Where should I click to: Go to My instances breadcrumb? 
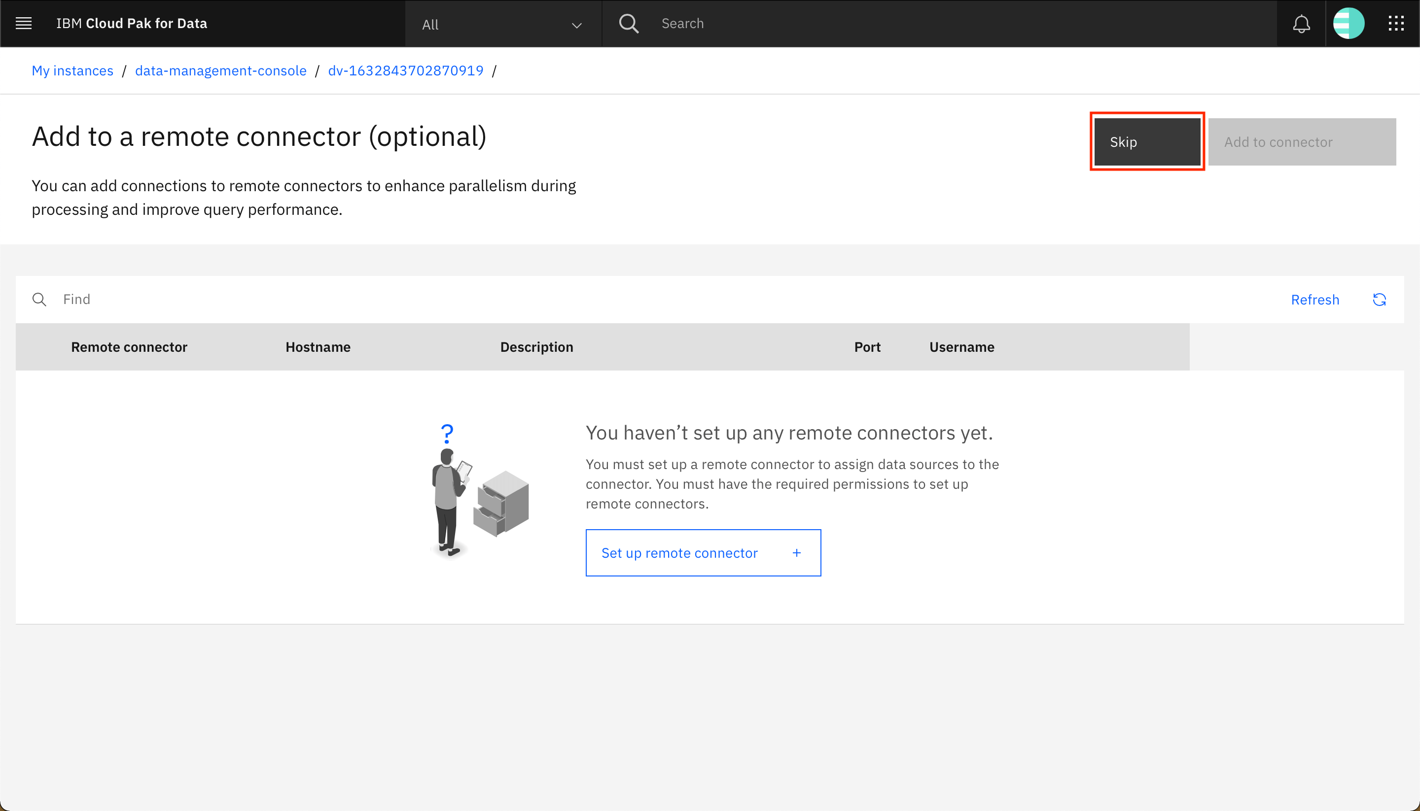tap(72, 71)
